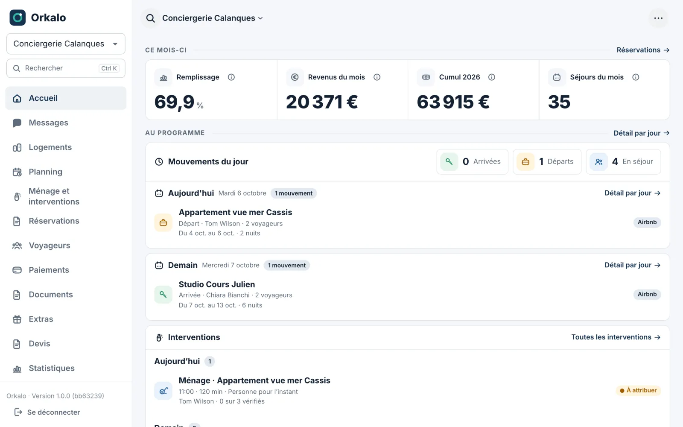Focus the Rechercher search field
683x427 pixels.
tap(66, 68)
